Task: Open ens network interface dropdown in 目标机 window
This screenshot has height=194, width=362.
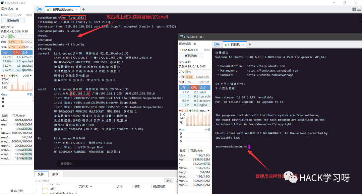Action: 204,111
